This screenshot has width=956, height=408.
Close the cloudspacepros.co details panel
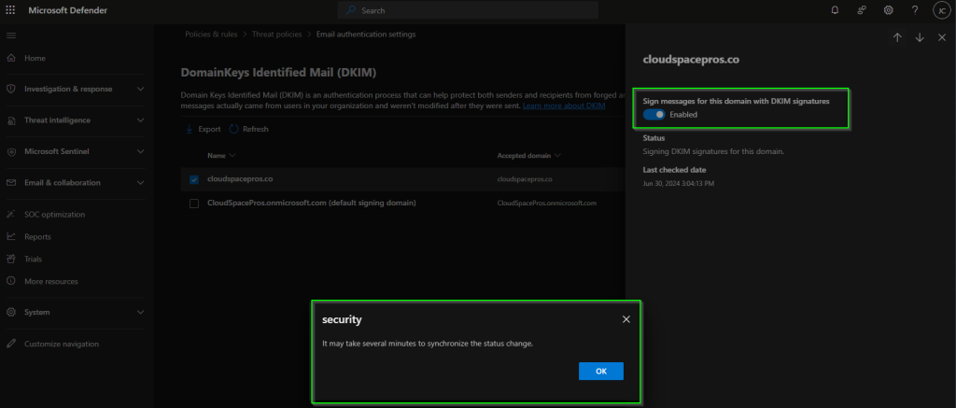tap(941, 37)
